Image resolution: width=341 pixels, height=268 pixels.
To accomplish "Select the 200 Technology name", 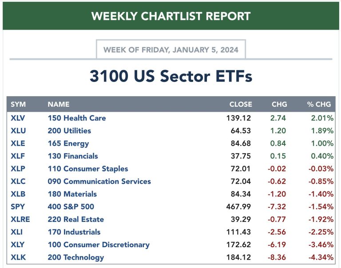I will point(76,257).
